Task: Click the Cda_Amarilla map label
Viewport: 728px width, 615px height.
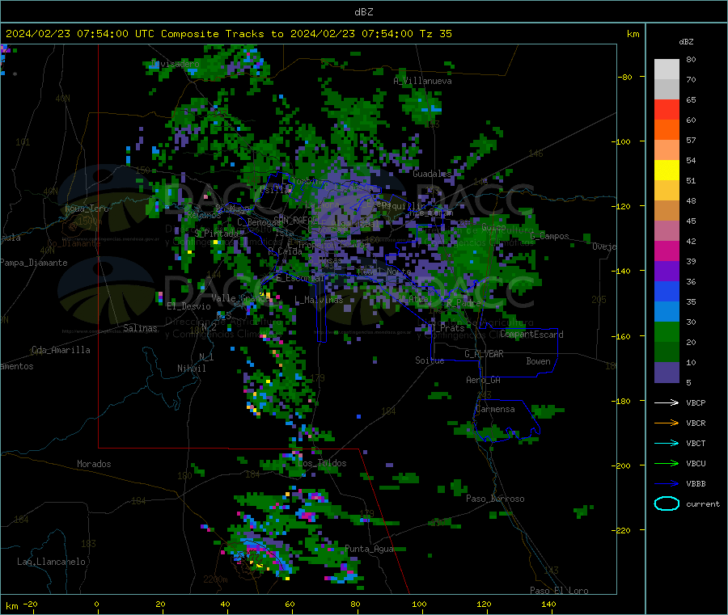Action: point(61,350)
